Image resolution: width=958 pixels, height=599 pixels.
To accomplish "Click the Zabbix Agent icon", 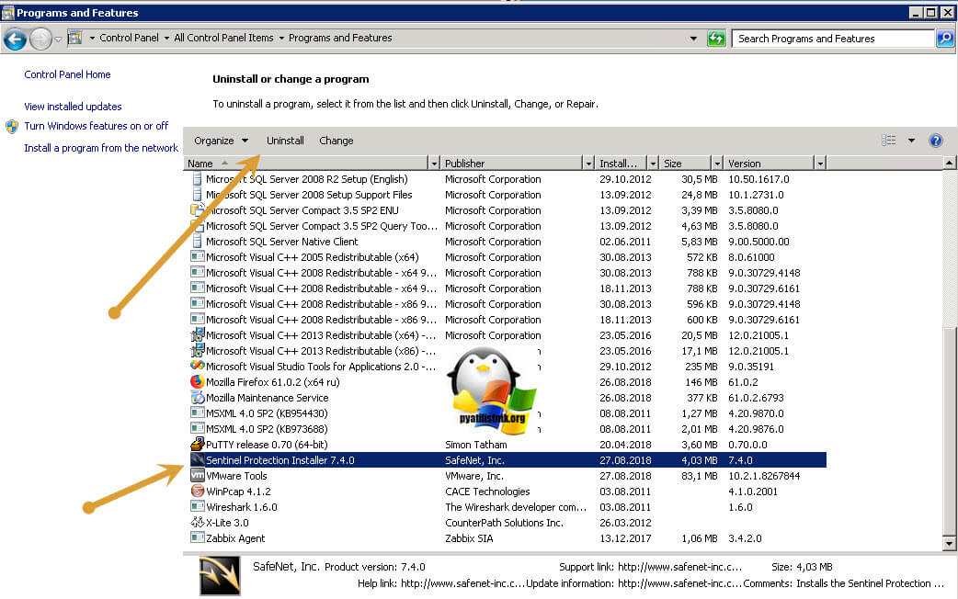I will coord(197,538).
